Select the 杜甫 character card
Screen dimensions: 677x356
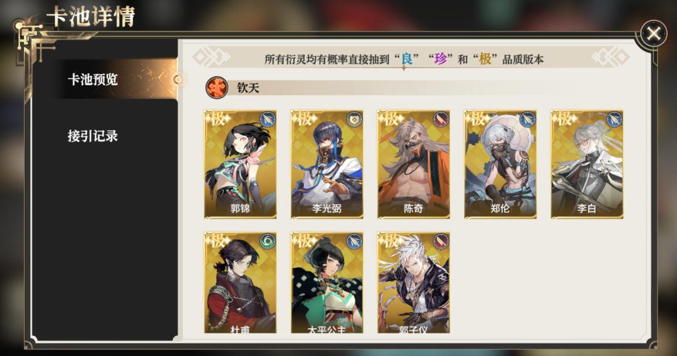coord(241,283)
